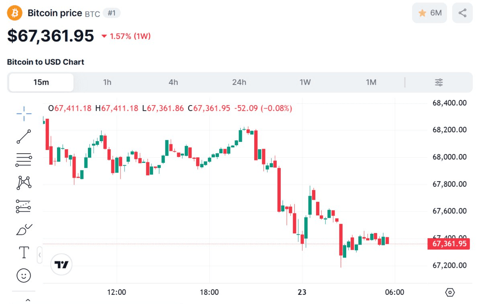482x304 pixels.
Task: Click the TradingView logo button
Action: point(61,265)
